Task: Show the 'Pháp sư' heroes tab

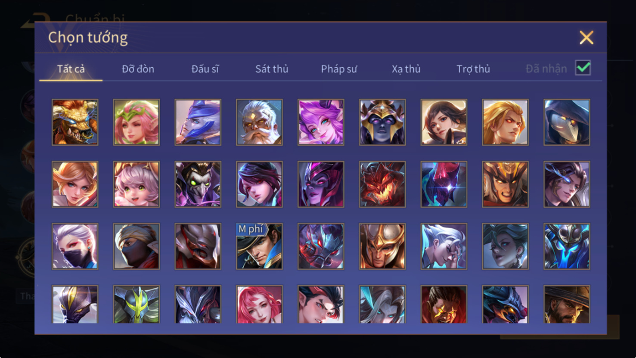Action: [339, 69]
